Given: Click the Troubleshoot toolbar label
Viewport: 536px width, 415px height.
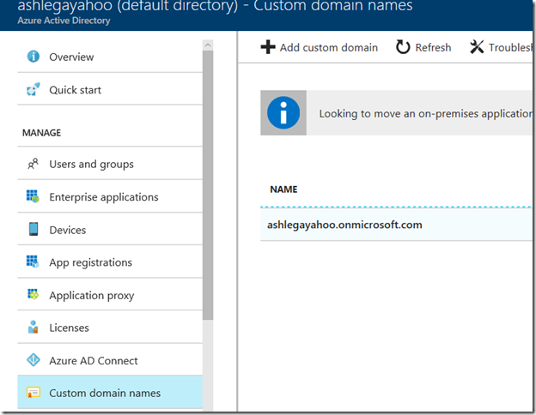Looking at the screenshot, I should (x=510, y=47).
